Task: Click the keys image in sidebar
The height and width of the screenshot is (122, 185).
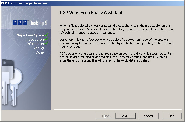Action: pos(12,83)
